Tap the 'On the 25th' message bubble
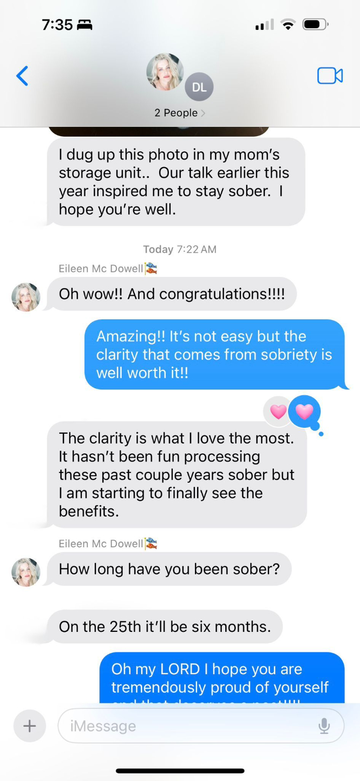 (x=165, y=627)
